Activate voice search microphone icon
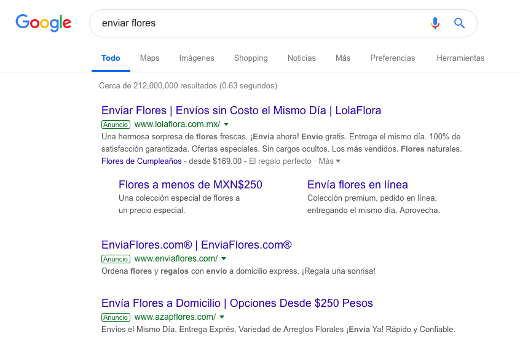The image size is (520, 348). point(435,23)
